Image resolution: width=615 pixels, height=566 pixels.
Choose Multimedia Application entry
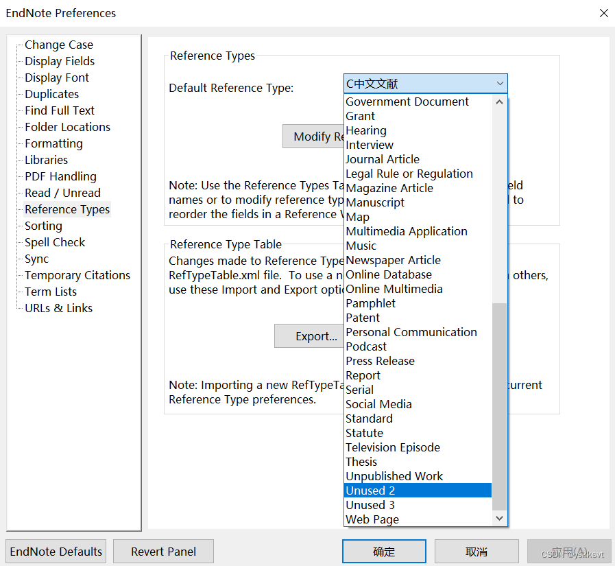[418, 232]
